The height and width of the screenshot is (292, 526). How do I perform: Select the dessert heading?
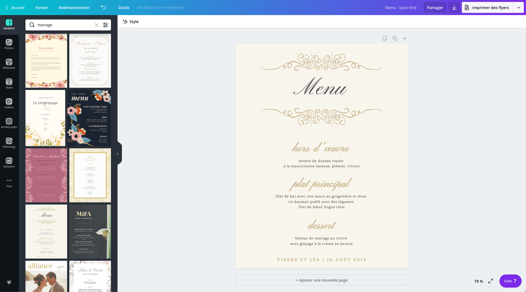click(x=321, y=225)
